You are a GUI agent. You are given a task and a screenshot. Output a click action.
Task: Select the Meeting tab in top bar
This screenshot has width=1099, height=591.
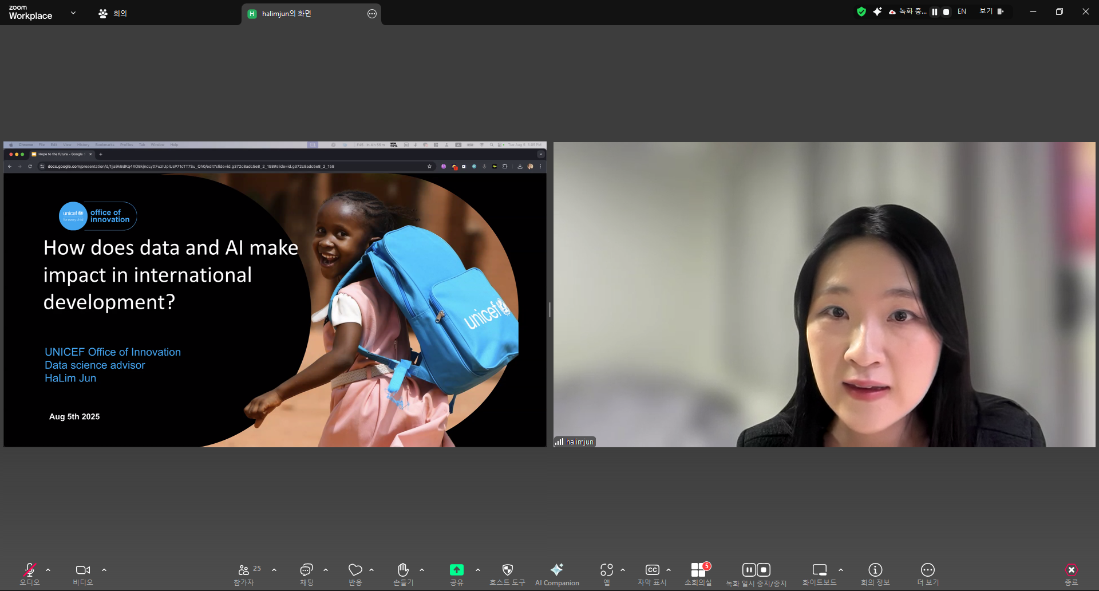tap(113, 13)
